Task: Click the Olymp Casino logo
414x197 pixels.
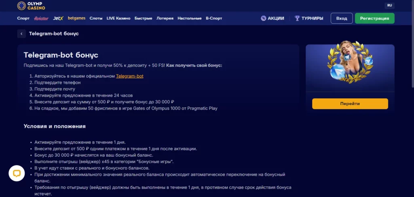Action: [31, 6]
